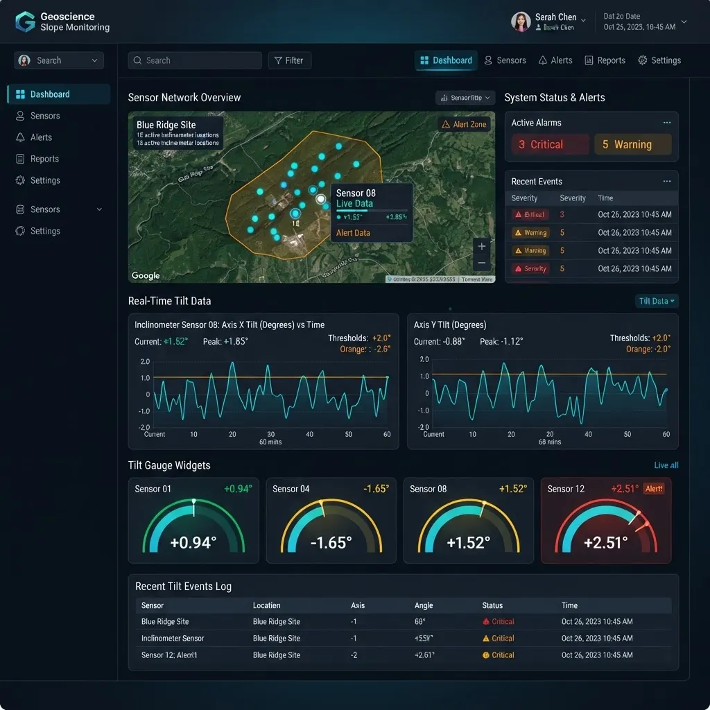Open the Reports tab in top navigation
The width and height of the screenshot is (710, 710).
coord(605,60)
